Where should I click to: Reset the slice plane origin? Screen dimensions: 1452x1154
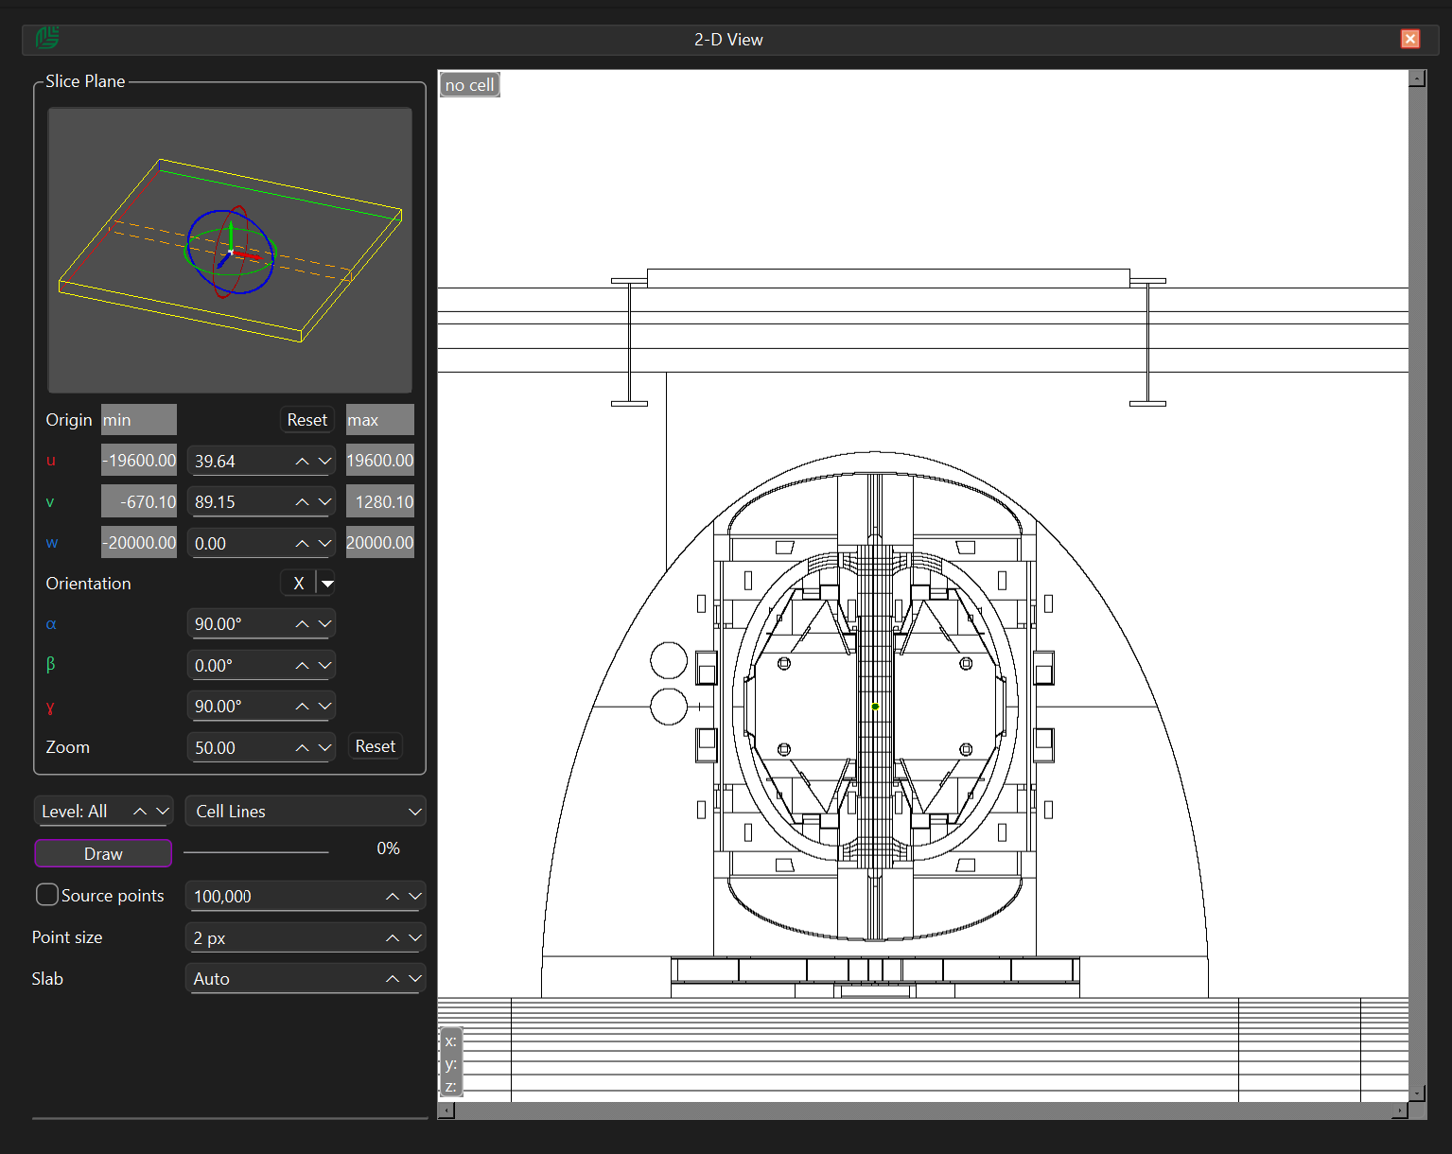(x=307, y=419)
